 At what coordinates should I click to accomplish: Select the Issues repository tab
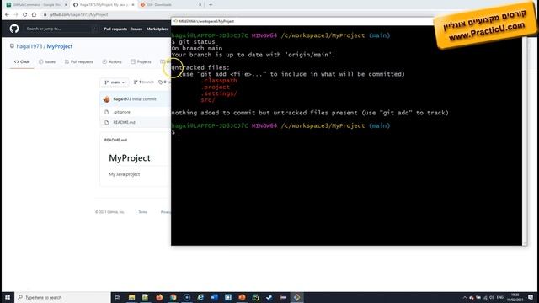point(47,61)
